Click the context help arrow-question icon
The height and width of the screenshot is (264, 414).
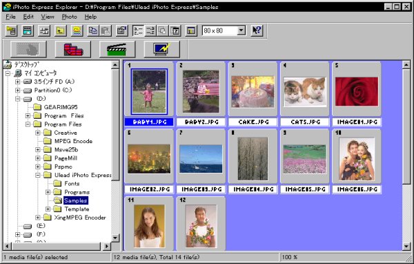coord(257,30)
